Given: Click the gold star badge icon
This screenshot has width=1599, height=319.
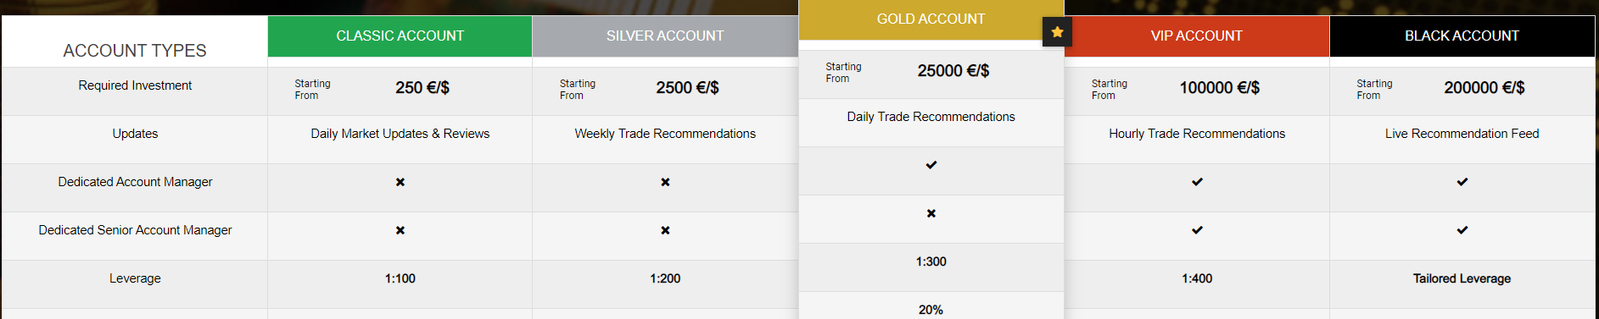Looking at the screenshot, I should tap(1057, 32).
